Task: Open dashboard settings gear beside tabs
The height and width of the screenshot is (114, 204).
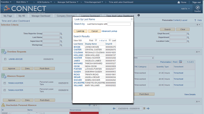Action: coord(139,15)
